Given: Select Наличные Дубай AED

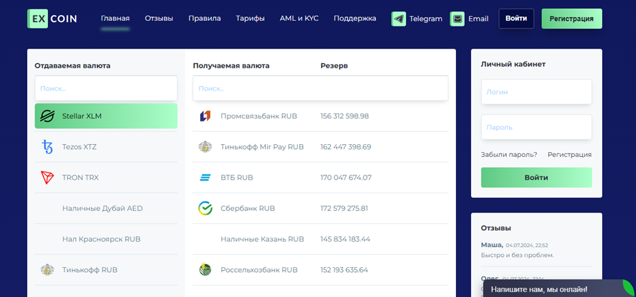Looking at the screenshot, I should [x=106, y=208].
